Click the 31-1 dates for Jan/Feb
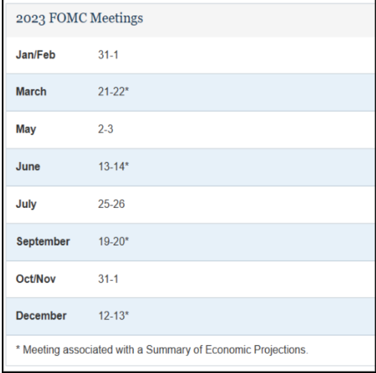 pos(107,55)
